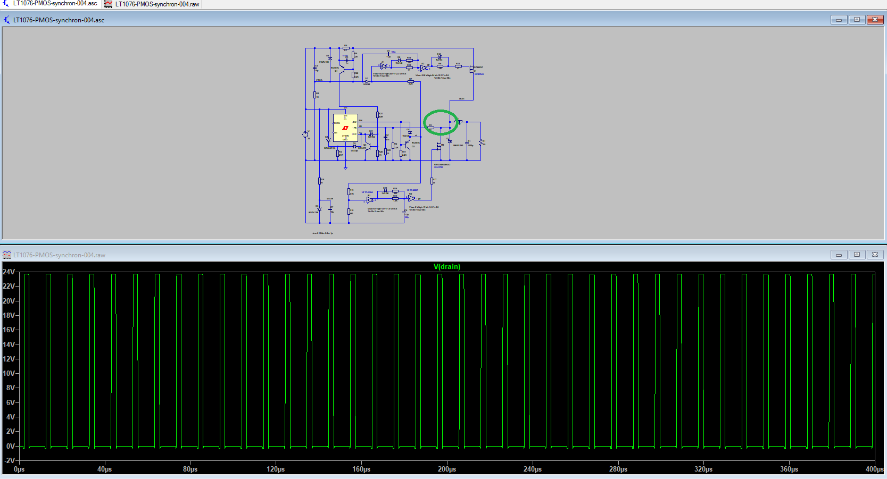Click the 12V vertical axis label
Viewport: 887px width, 479px height.
pyautogui.click(x=9, y=359)
